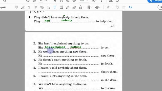The width and height of the screenshot is (162, 91).
Task: Click the attach file paperclip icon
Action: click(x=89, y=7)
